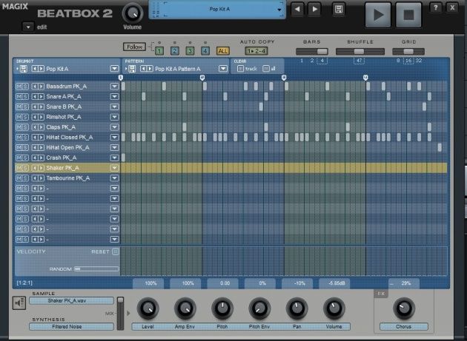The height and width of the screenshot is (341, 467).
Task: Click the Chorus effect label
Action: [403, 326]
